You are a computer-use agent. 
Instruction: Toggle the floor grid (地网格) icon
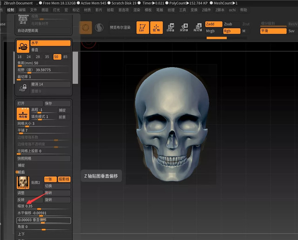click(x=23, y=114)
